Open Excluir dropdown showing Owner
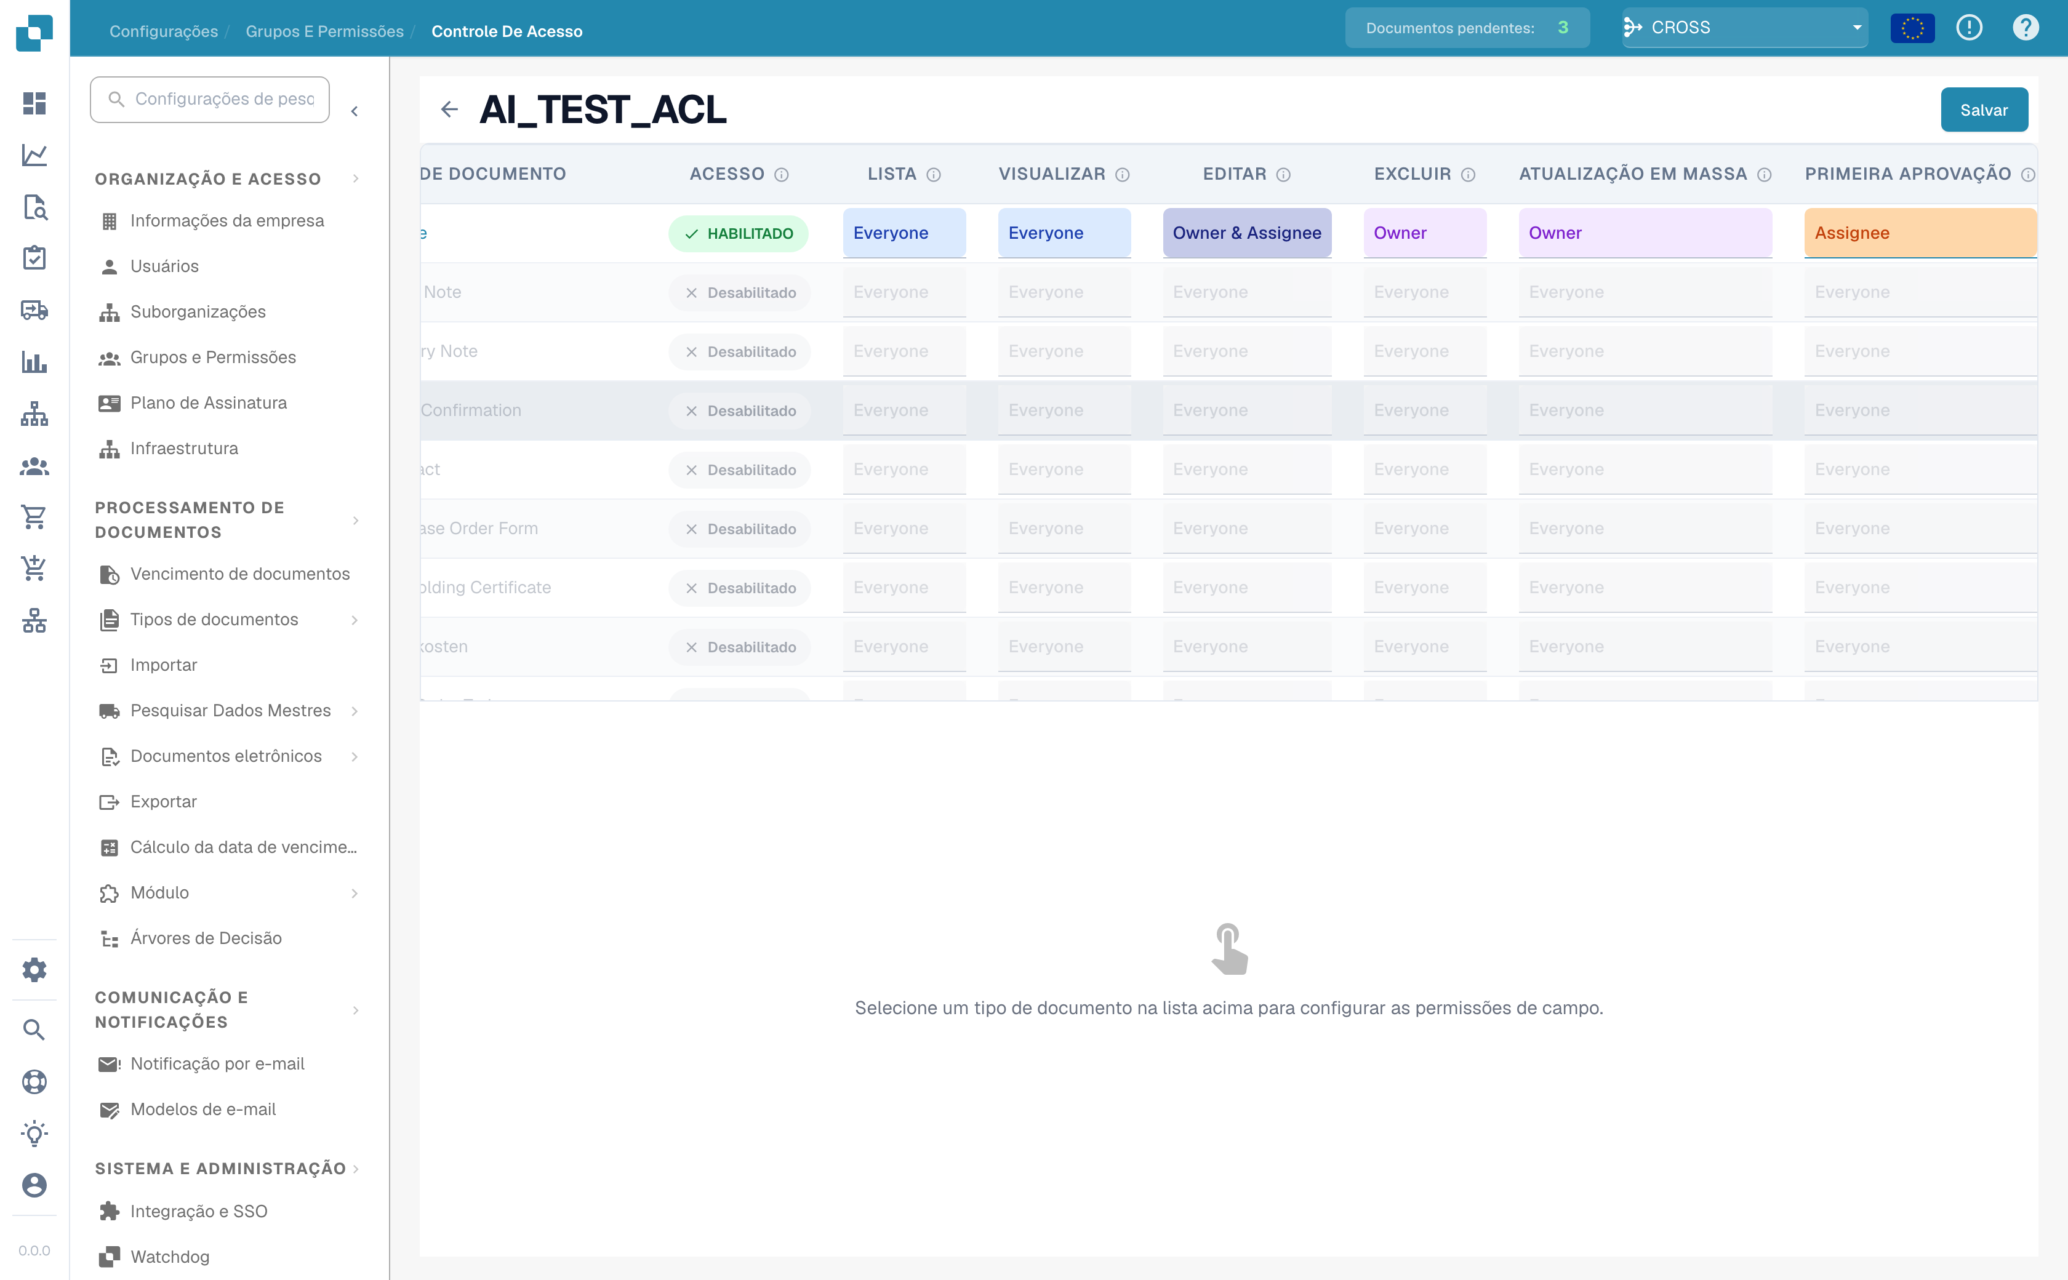 1425,233
